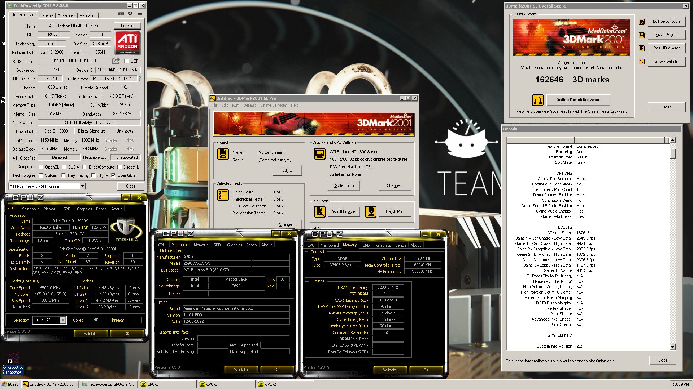Click the Edit Description icon
The width and height of the screenshot is (693, 389).
(x=642, y=22)
